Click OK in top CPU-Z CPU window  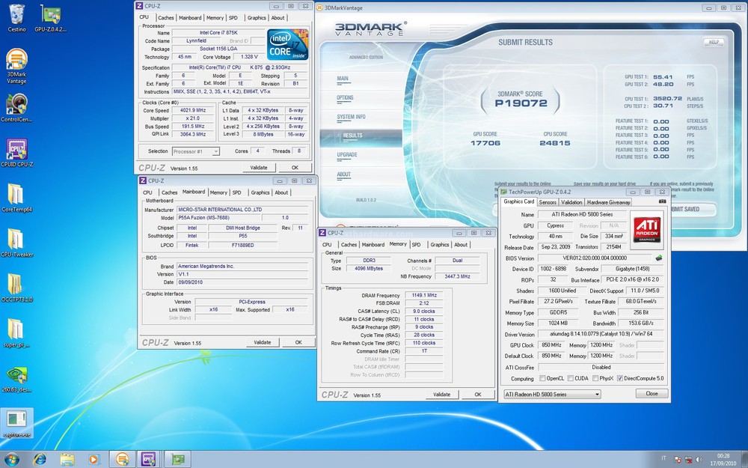click(x=295, y=168)
